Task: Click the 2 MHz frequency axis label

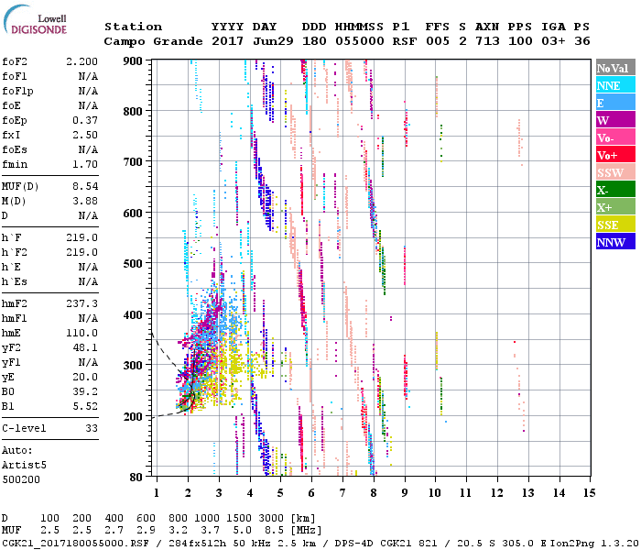Action: [x=188, y=493]
